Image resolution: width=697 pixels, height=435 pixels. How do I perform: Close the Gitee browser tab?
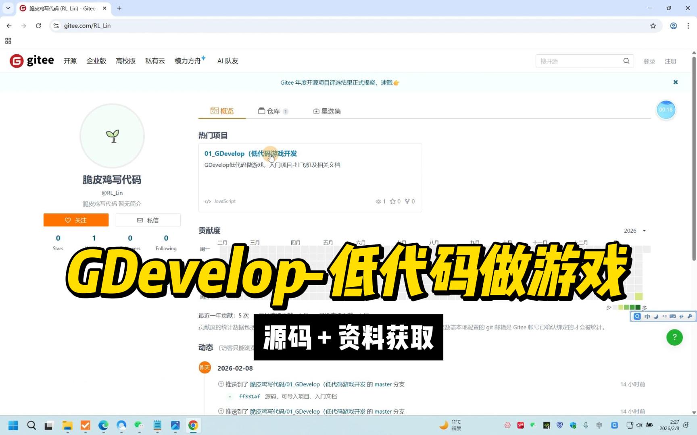tap(104, 8)
